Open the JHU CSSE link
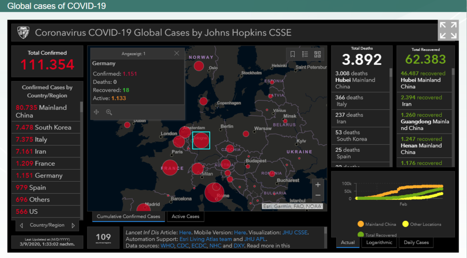Image resolution: width=467 pixels, height=258 pixels. pyautogui.click(x=295, y=232)
